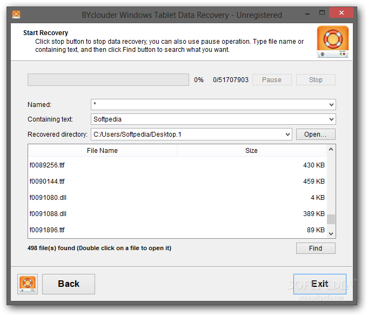Click the 0/51707903 progress counter
The height and width of the screenshot is (316, 368).
coord(230,80)
